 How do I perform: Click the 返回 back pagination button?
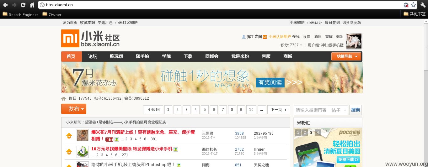[153, 110]
